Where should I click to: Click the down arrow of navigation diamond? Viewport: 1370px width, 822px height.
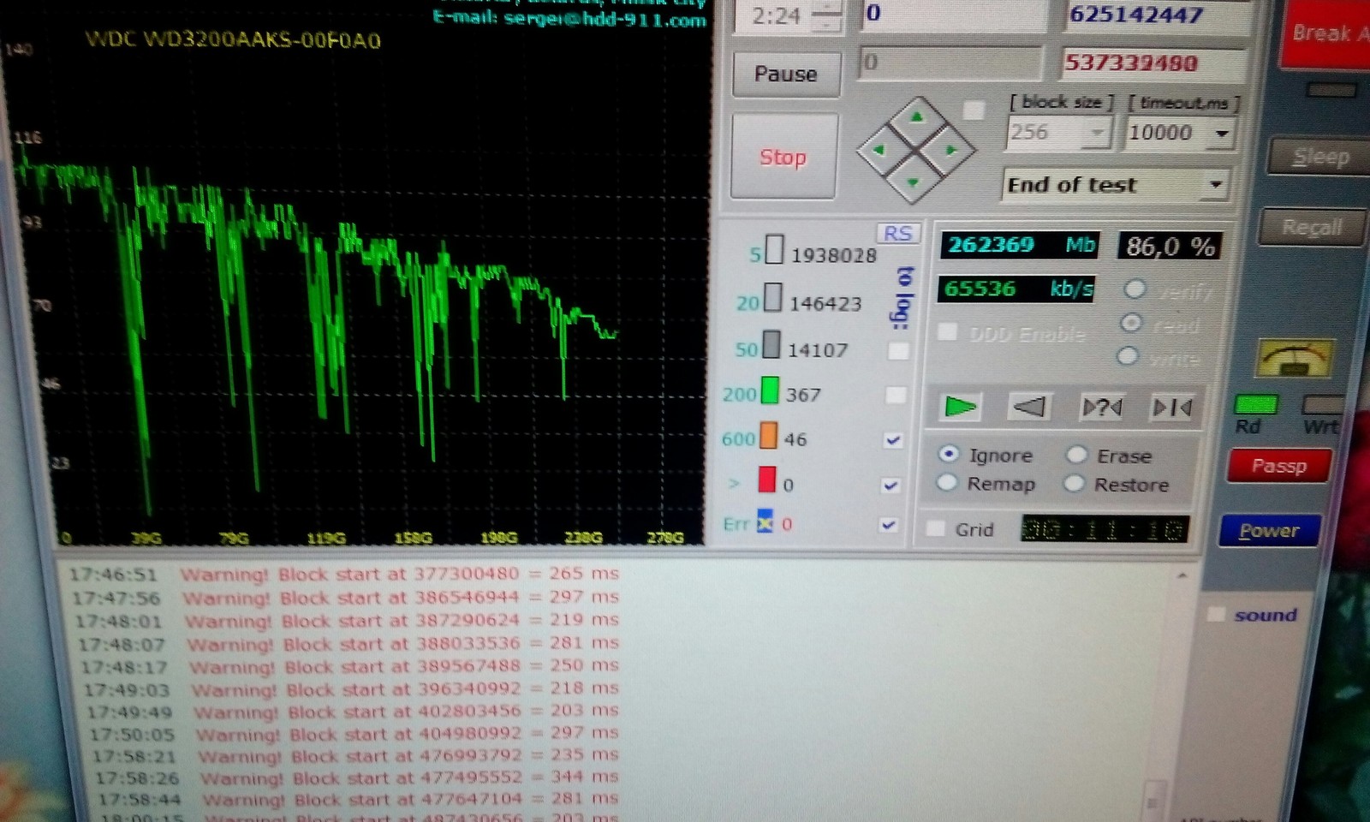point(913,182)
